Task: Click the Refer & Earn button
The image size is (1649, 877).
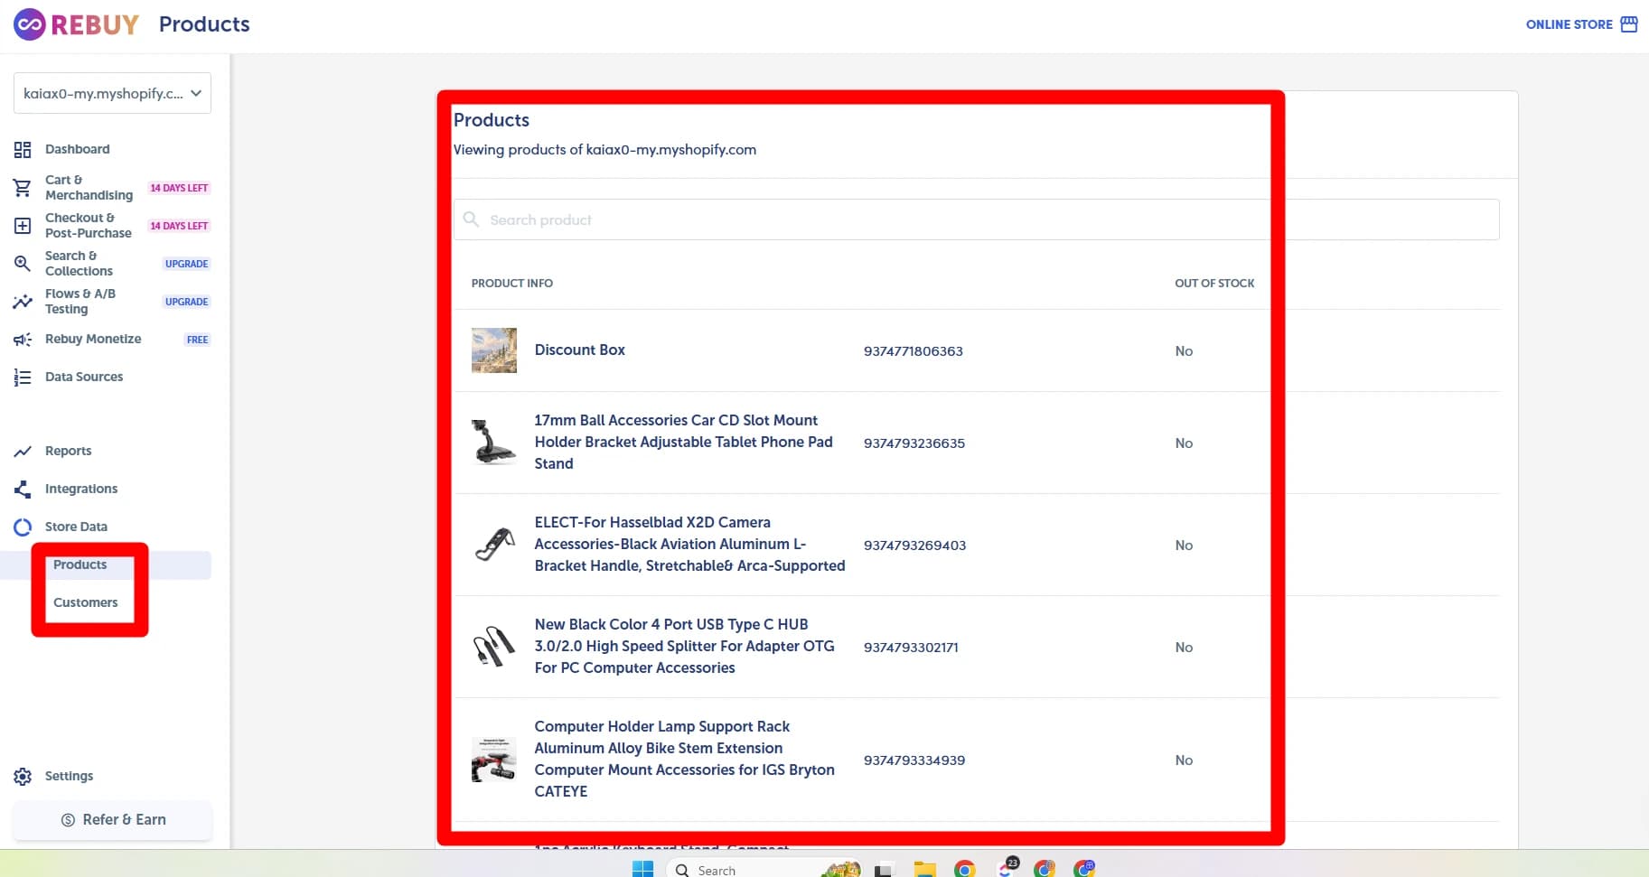Action: click(x=113, y=820)
